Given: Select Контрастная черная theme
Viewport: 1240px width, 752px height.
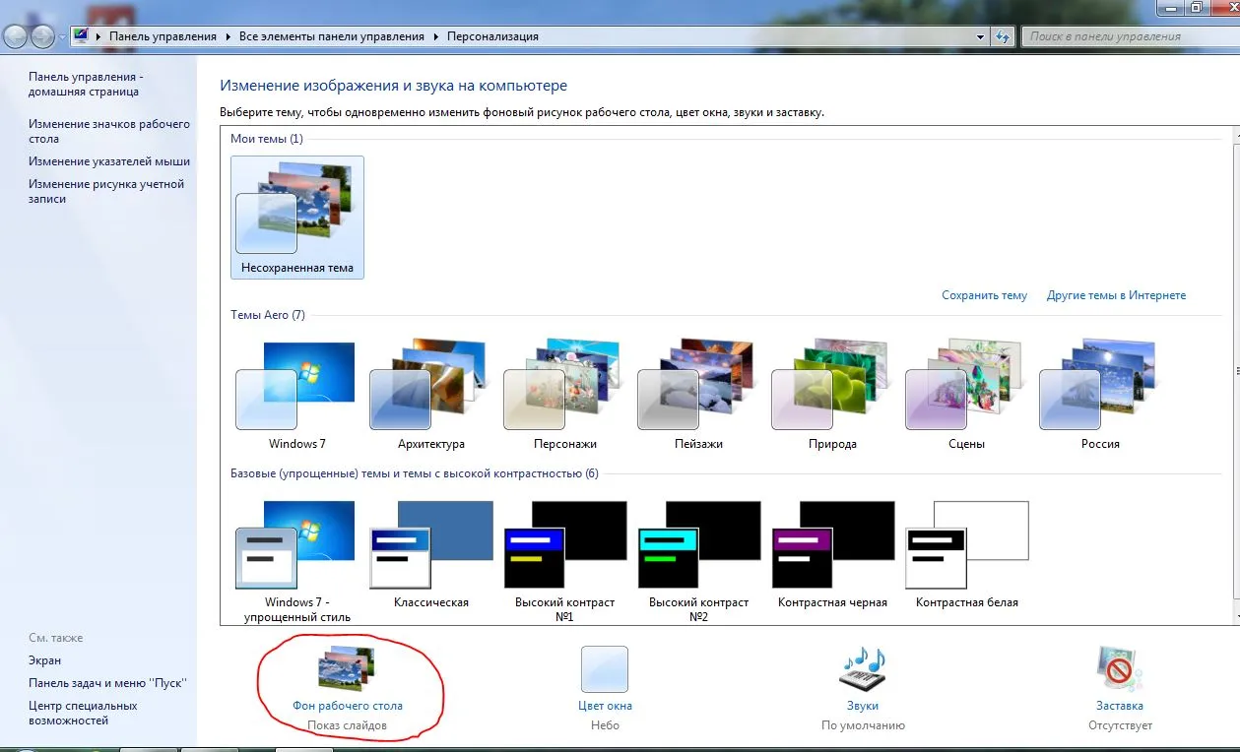Looking at the screenshot, I should pos(832,554).
